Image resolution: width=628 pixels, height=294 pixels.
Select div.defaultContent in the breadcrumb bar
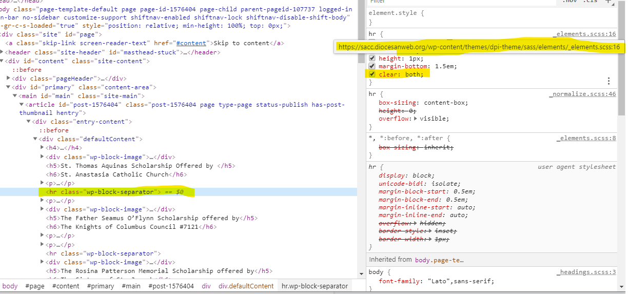click(246, 286)
